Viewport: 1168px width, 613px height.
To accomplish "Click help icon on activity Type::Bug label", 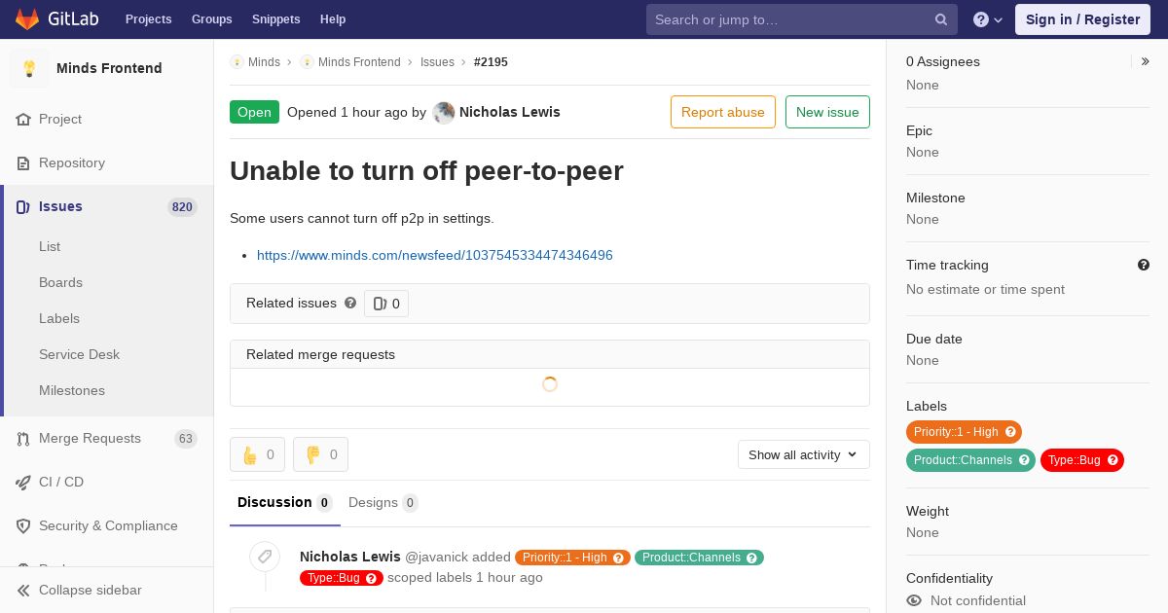I will click(371, 578).
